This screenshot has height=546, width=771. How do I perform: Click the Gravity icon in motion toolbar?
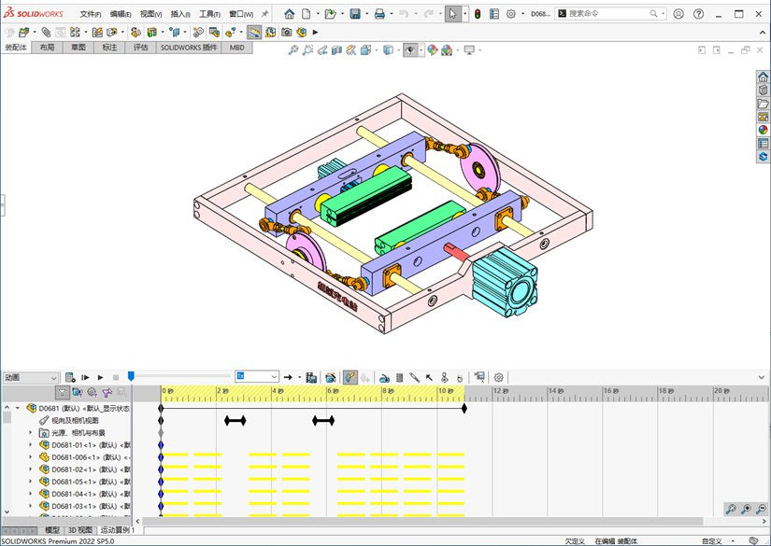(459, 378)
